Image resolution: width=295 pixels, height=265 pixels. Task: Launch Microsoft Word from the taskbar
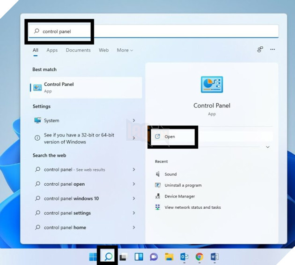[214, 257]
